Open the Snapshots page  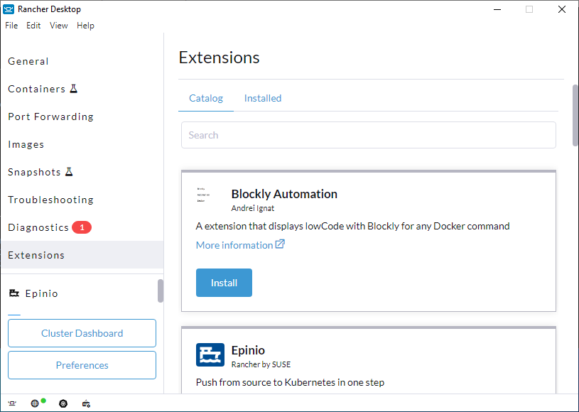click(82, 172)
